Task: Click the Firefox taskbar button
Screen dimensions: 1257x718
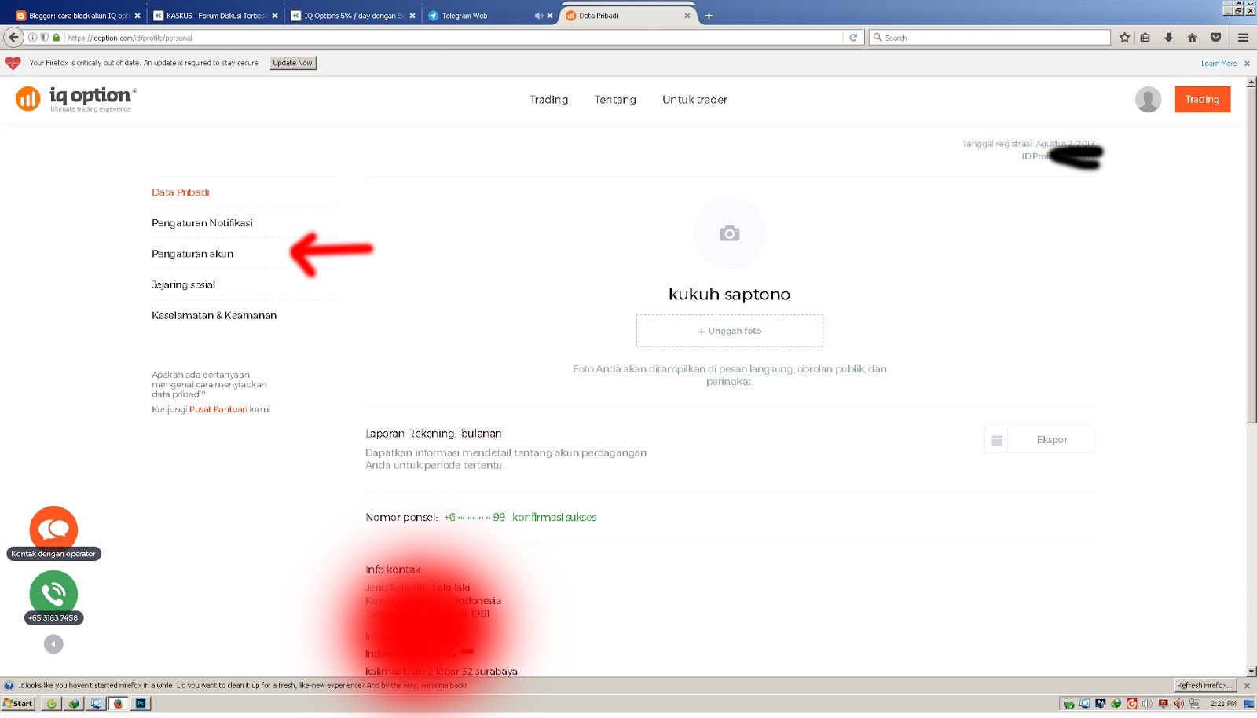Action: 119,703
